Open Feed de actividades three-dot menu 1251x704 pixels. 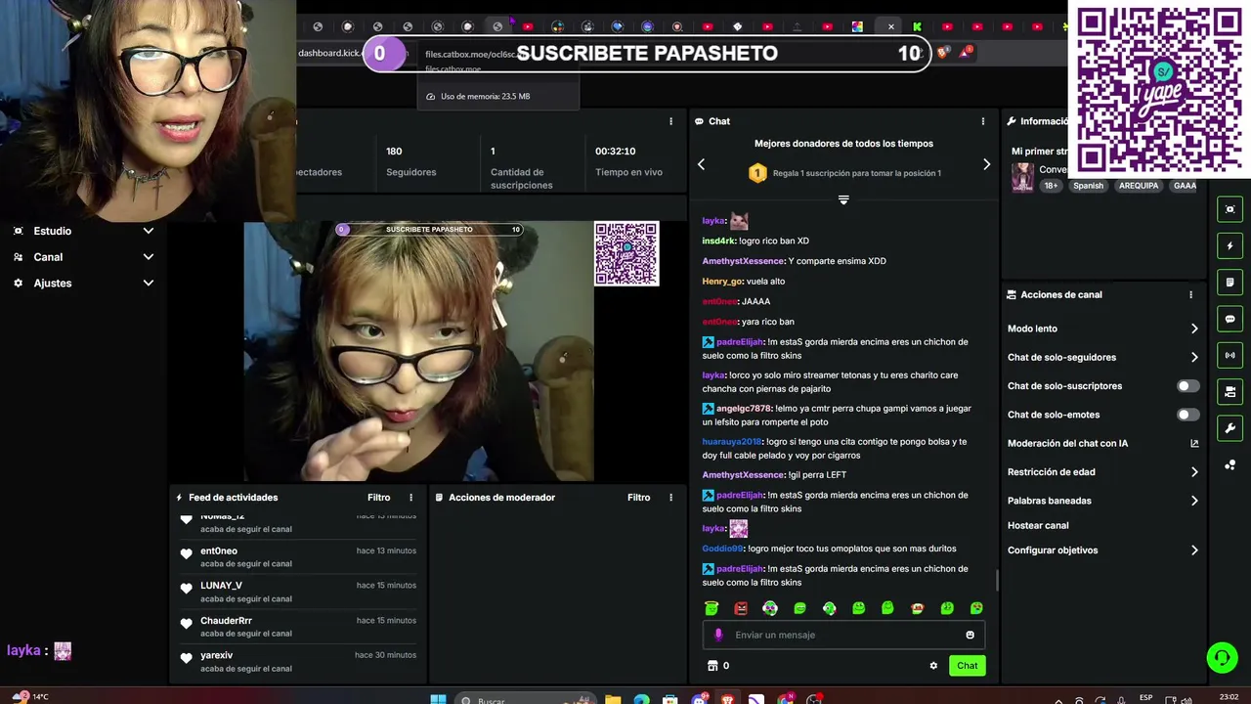(x=410, y=498)
